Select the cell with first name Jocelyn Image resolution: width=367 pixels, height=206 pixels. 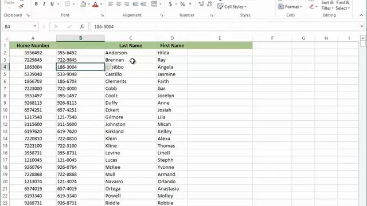172,96
